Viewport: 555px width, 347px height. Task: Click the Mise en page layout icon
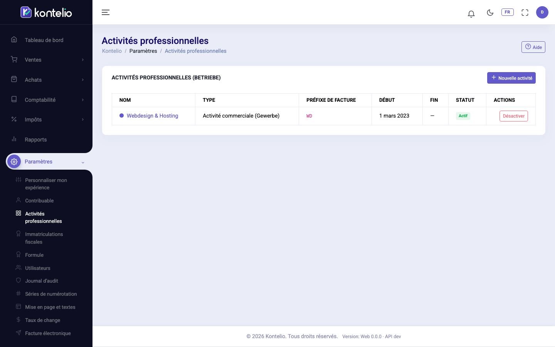pos(18,307)
